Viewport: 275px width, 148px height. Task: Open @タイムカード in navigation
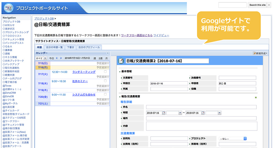11,111
